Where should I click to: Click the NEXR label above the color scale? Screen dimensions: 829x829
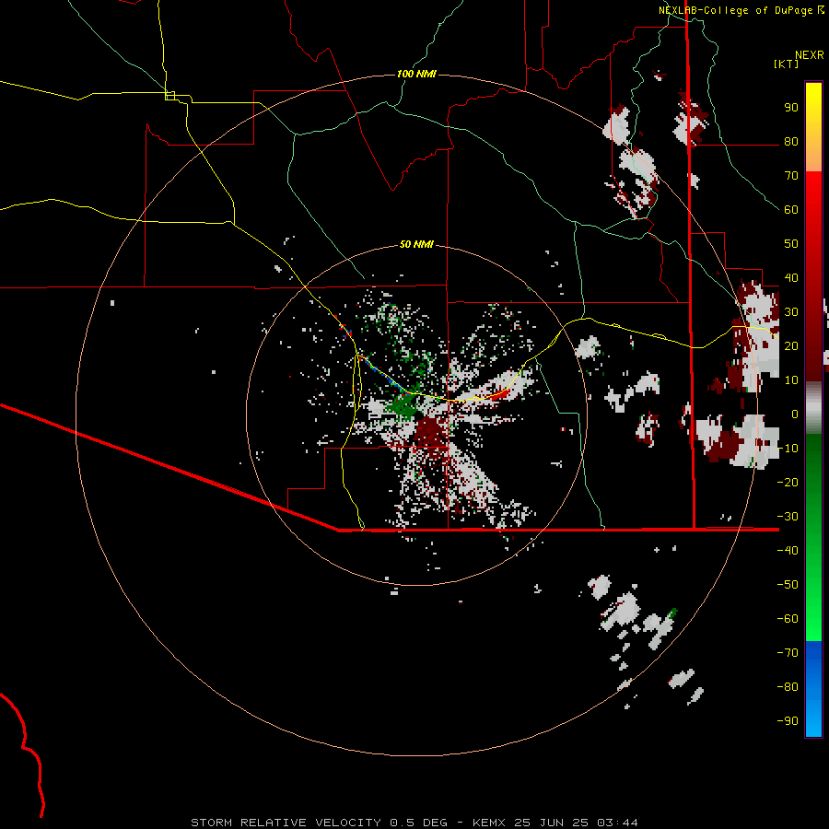pyautogui.click(x=810, y=55)
